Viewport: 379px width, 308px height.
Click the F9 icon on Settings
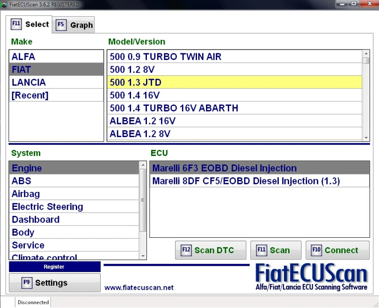click(x=26, y=283)
